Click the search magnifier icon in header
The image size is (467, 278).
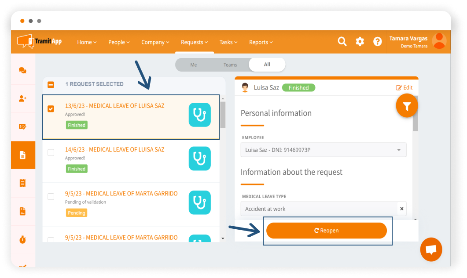pos(342,42)
